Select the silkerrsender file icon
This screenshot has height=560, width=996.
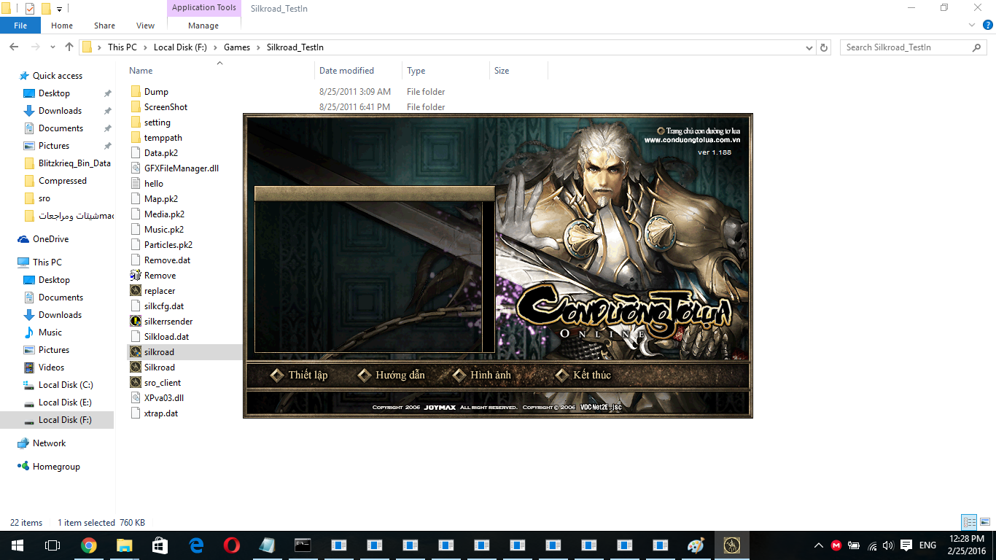[136, 322]
